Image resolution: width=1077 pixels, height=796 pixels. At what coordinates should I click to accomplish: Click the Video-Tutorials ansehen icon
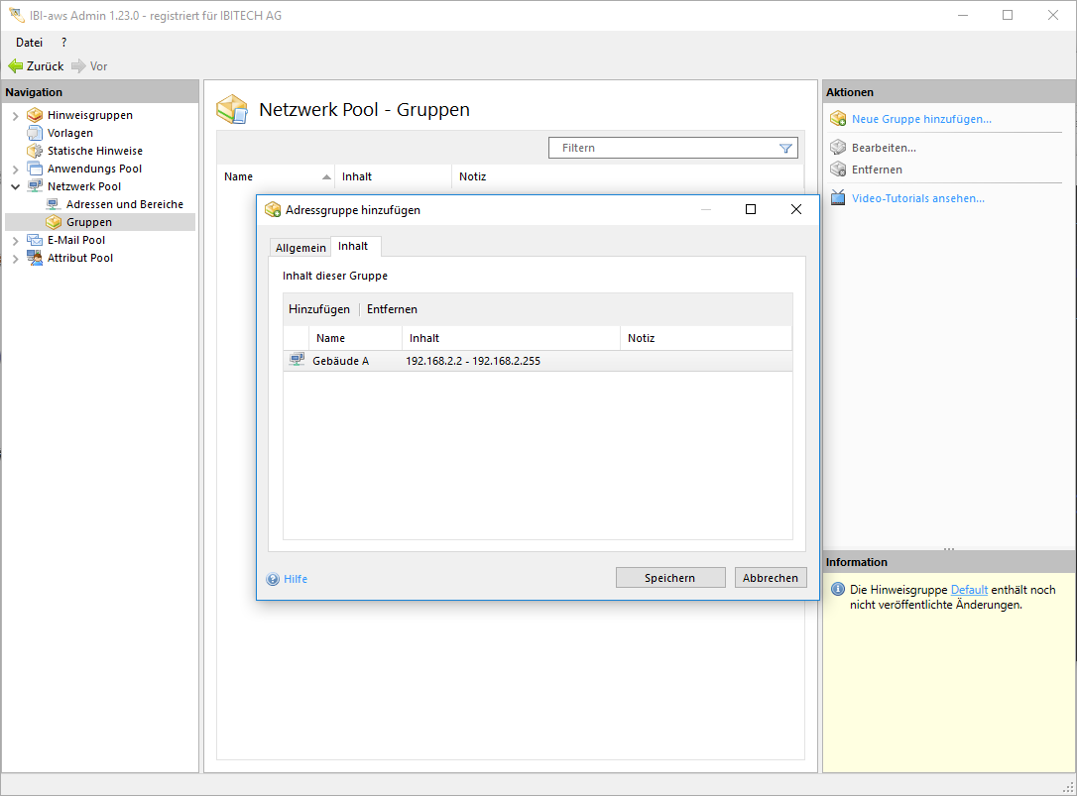[838, 198]
